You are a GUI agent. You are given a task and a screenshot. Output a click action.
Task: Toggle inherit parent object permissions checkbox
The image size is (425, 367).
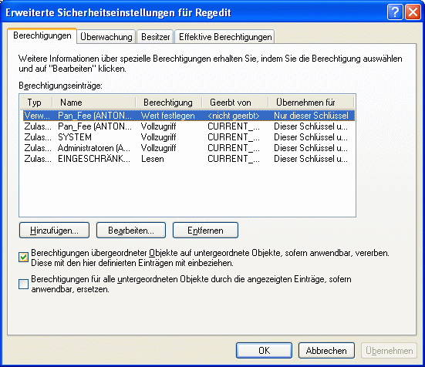23,258
